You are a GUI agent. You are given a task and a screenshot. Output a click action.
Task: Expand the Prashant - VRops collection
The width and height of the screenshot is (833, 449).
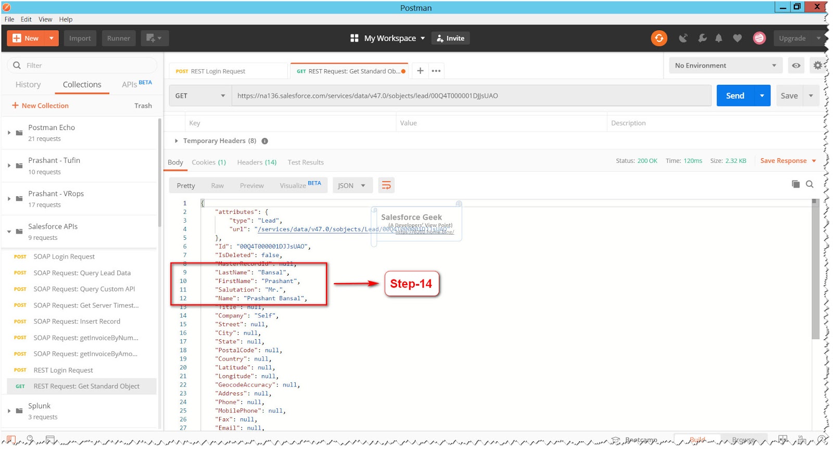[x=9, y=199]
